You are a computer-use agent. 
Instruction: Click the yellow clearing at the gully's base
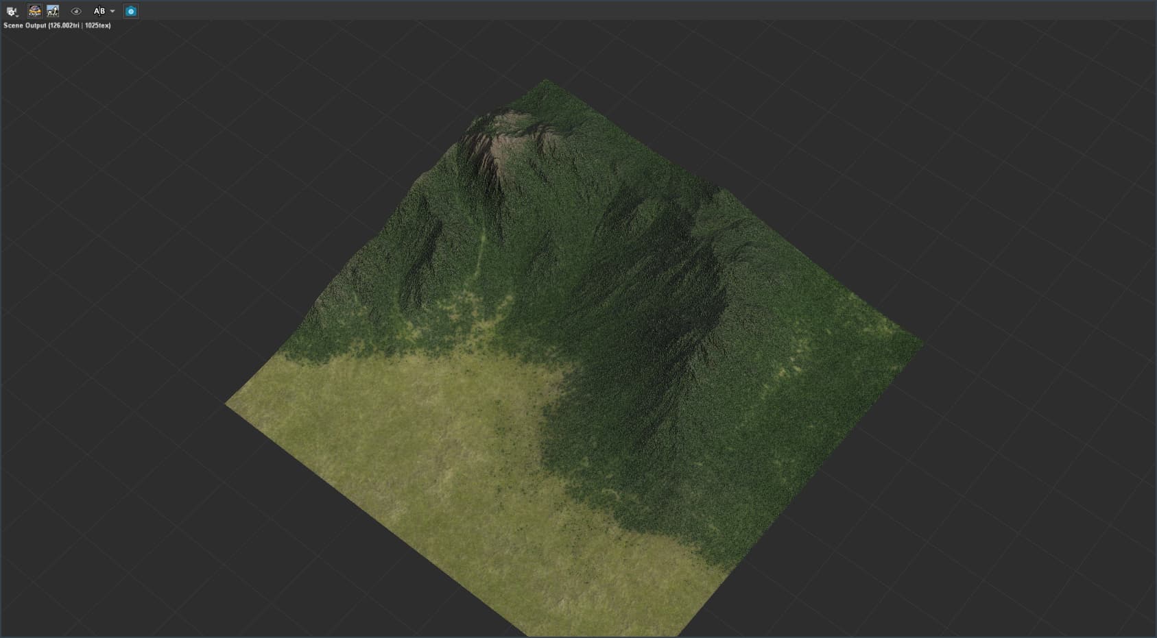coord(473,322)
